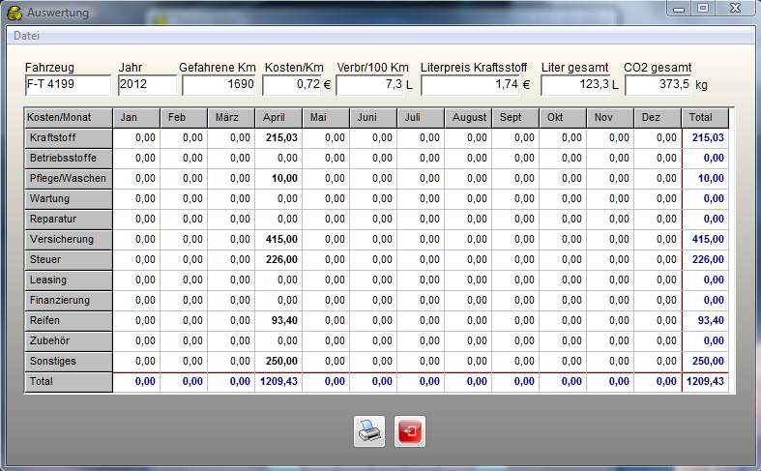The image size is (761, 471).
Task: Select the Leasing row header
Action: [x=69, y=280]
